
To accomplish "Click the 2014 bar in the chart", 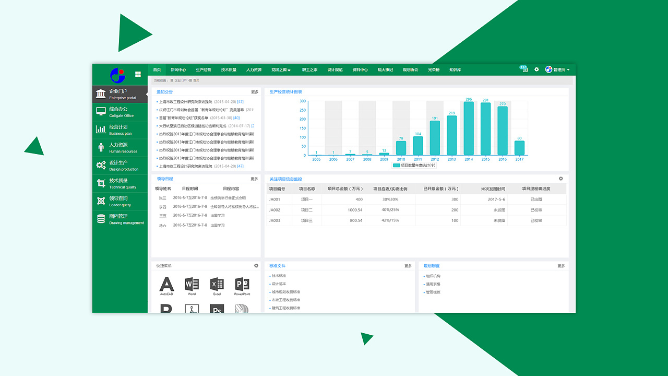I will tap(469, 128).
